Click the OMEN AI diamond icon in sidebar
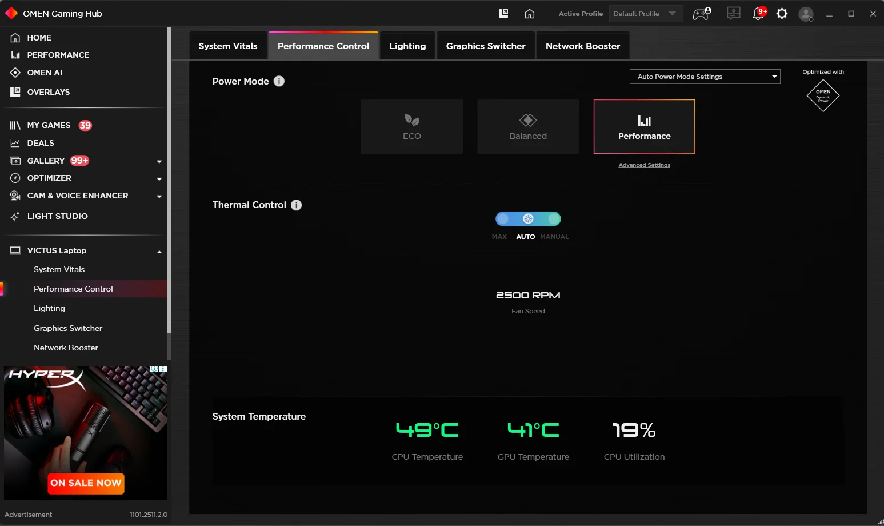The width and height of the screenshot is (884, 526). pos(15,73)
